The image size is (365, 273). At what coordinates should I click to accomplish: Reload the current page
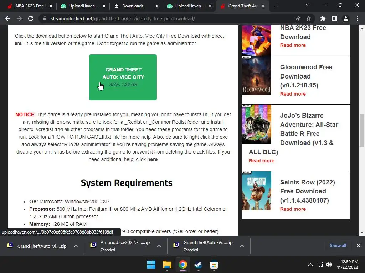point(31,18)
